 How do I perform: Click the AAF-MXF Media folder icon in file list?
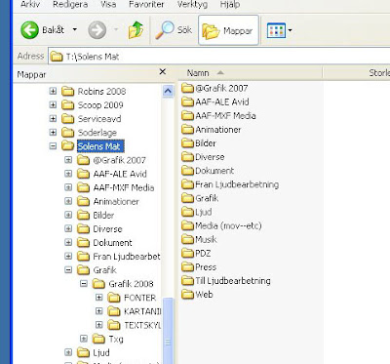[x=188, y=115]
